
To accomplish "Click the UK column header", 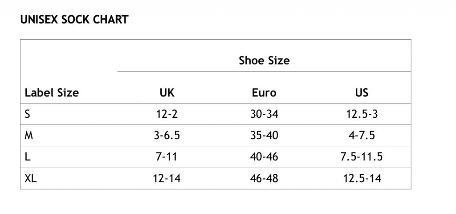I will click(x=167, y=93).
